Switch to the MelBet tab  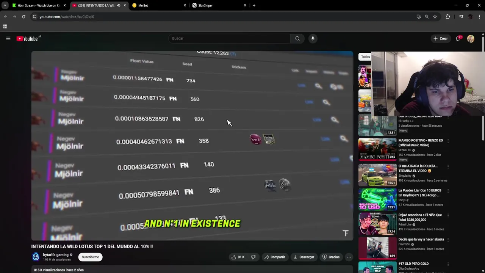[x=159, y=5]
